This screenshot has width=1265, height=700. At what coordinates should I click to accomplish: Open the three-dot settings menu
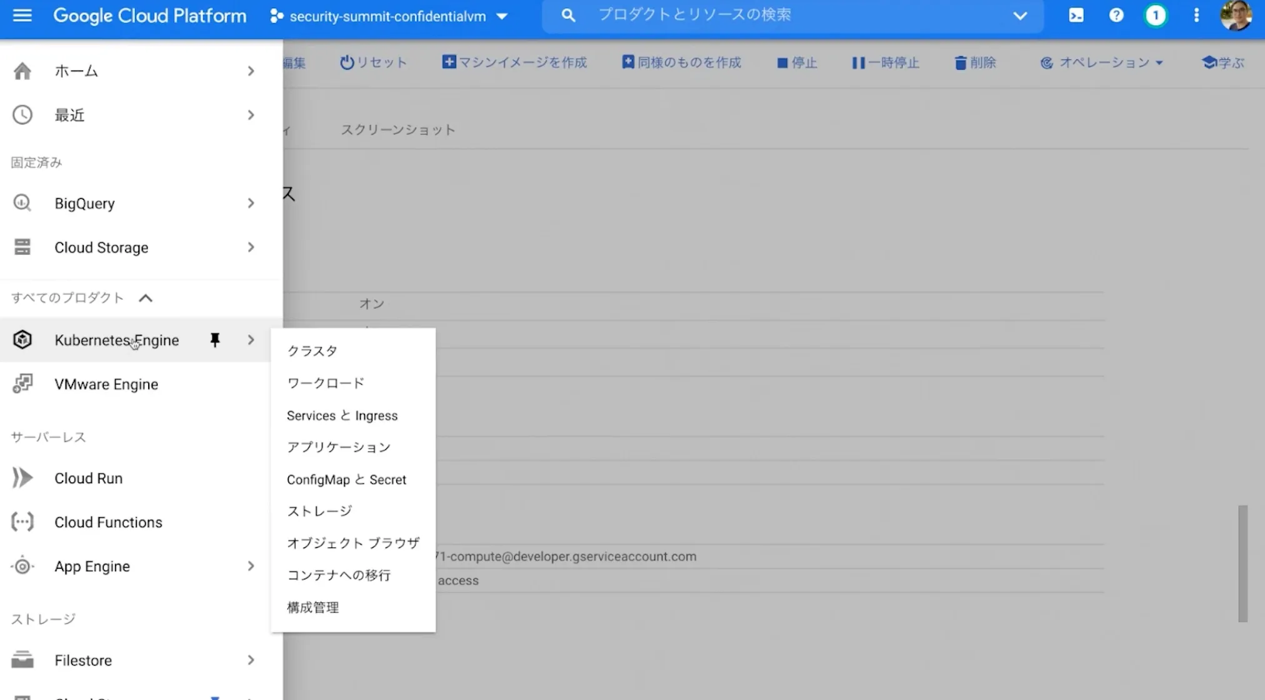click(x=1196, y=16)
